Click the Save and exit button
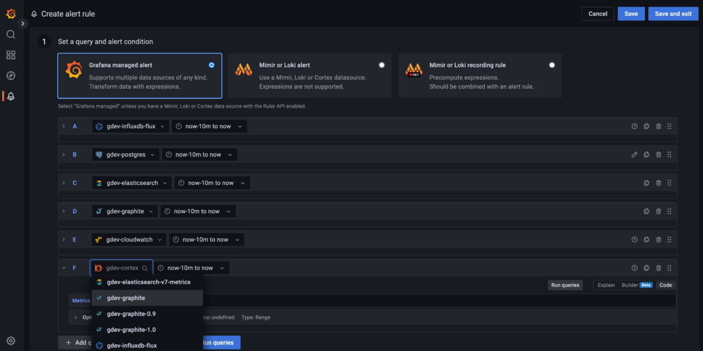This screenshot has width=703, height=351. click(673, 13)
